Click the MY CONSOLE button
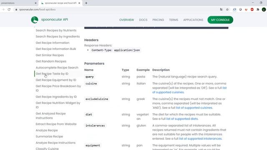Viewport: 267px width, 150px height. (x=220, y=20)
